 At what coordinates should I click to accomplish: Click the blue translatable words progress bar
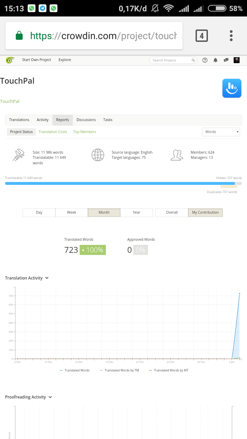pos(120,183)
